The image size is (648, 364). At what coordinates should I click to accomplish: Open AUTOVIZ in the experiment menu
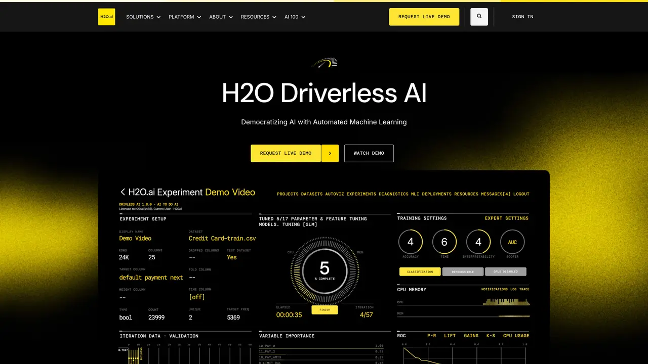click(335, 194)
